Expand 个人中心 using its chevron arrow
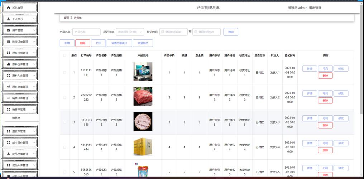364x179 pixels. [x=34, y=19]
